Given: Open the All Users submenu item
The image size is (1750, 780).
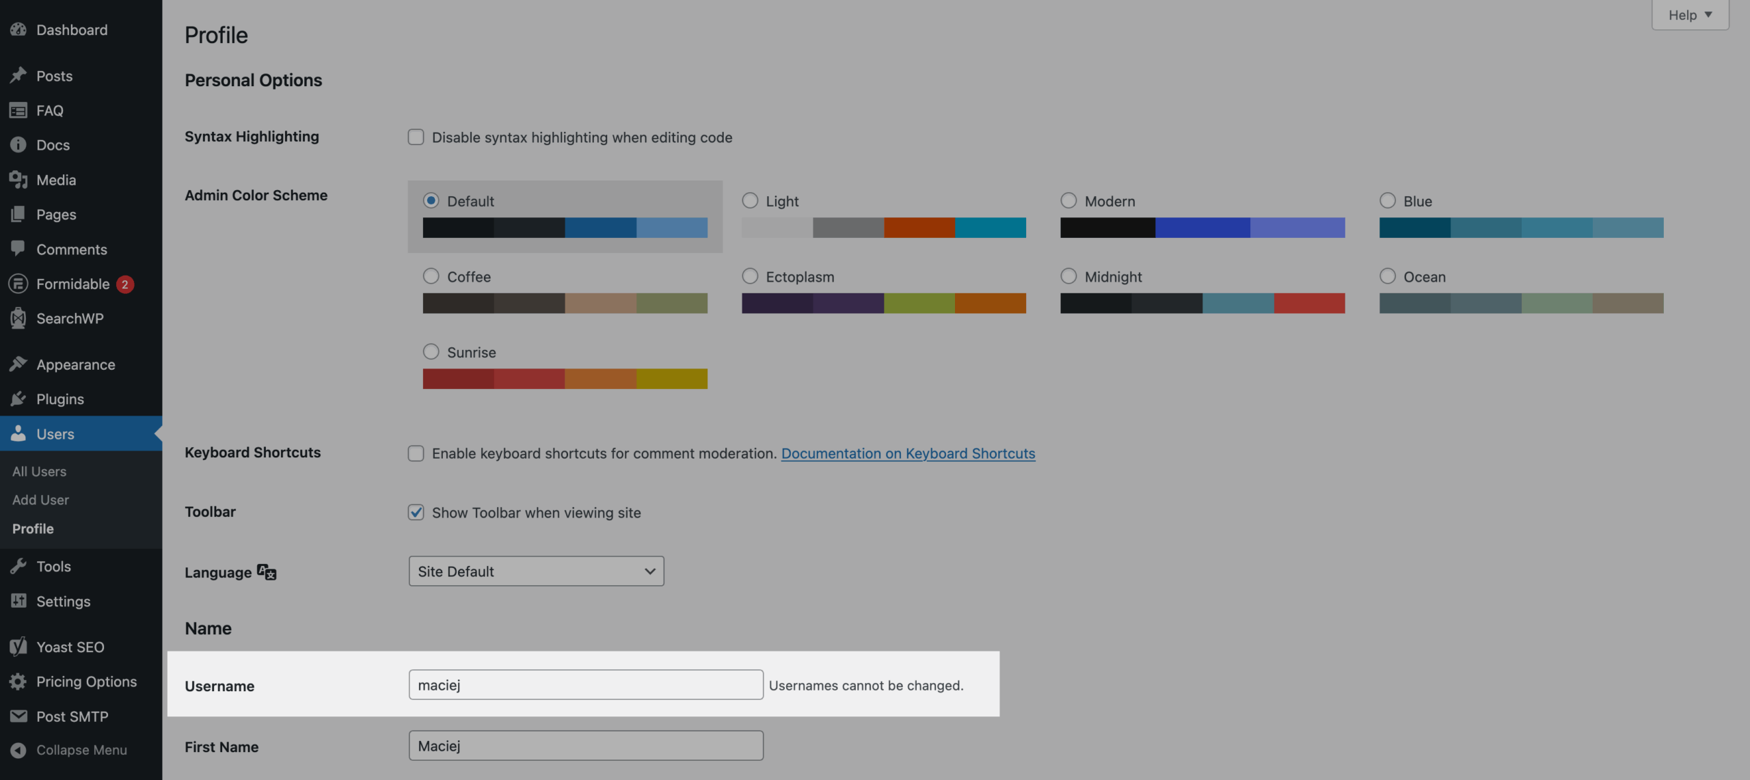Looking at the screenshot, I should coord(40,472).
